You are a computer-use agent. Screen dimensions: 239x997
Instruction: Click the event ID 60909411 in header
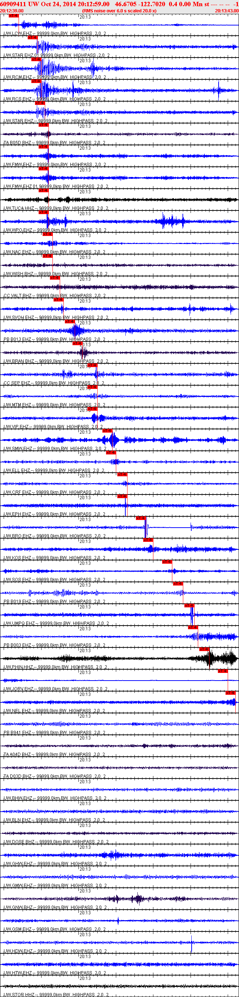[x=13, y=4]
